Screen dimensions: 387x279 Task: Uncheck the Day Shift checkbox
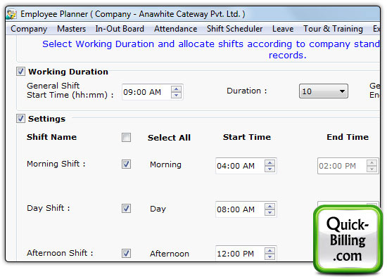coord(126,209)
